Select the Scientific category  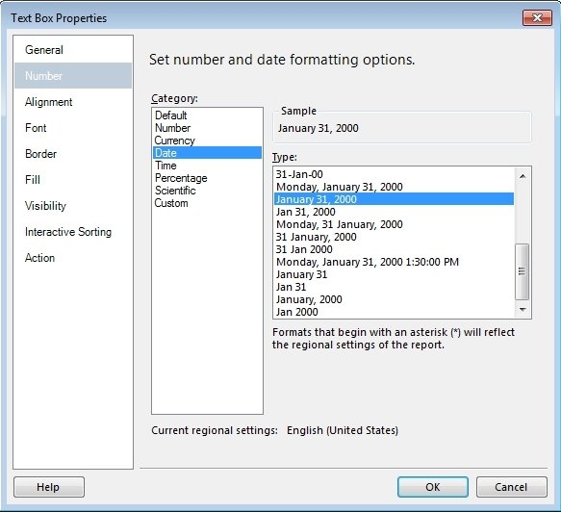pos(207,191)
